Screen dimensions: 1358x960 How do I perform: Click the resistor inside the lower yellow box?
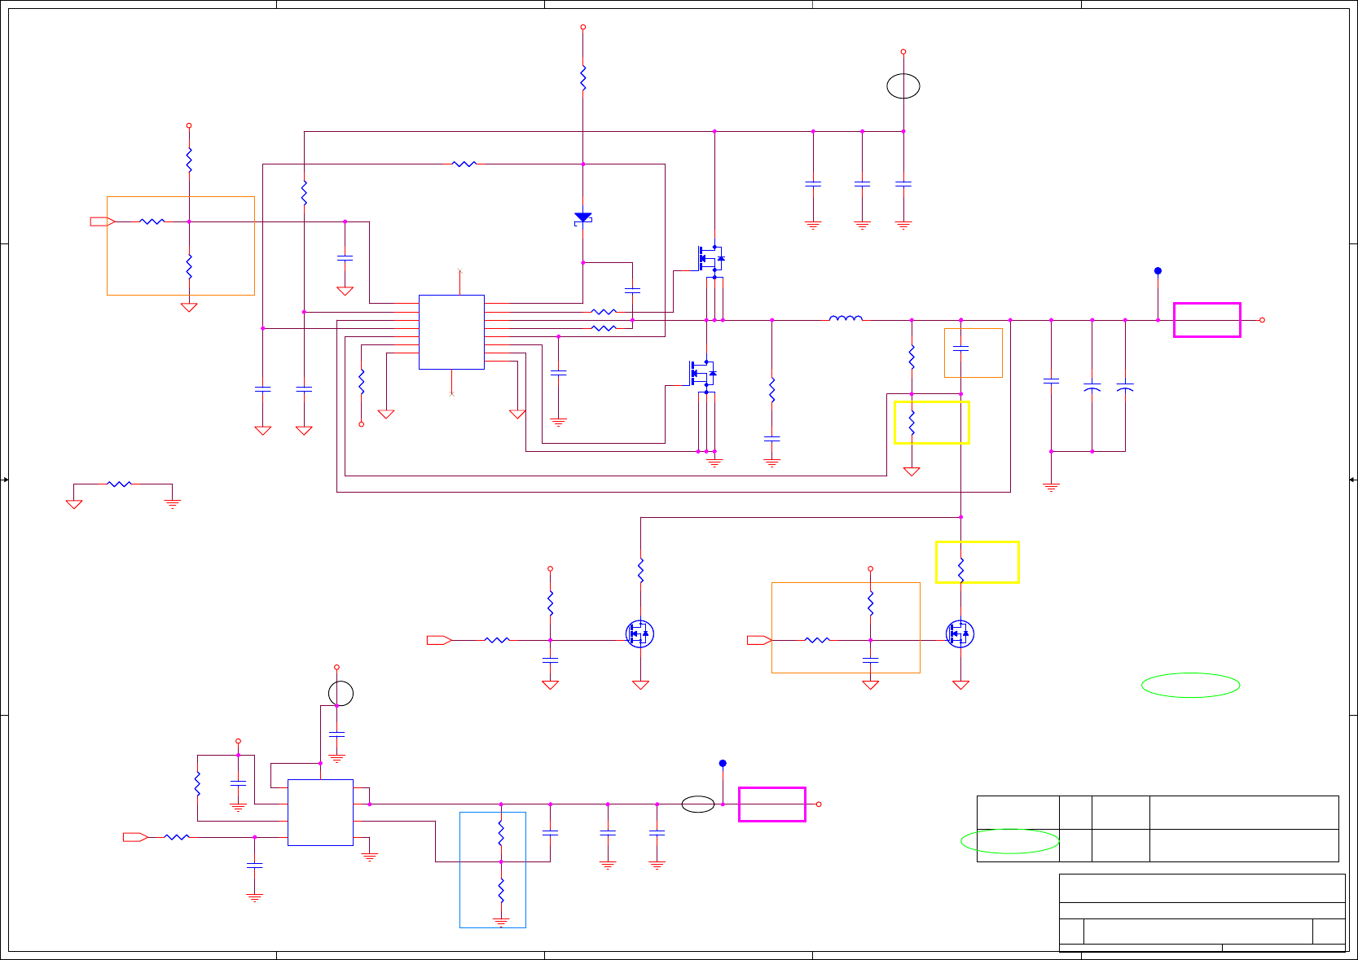(x=961, y=569)
